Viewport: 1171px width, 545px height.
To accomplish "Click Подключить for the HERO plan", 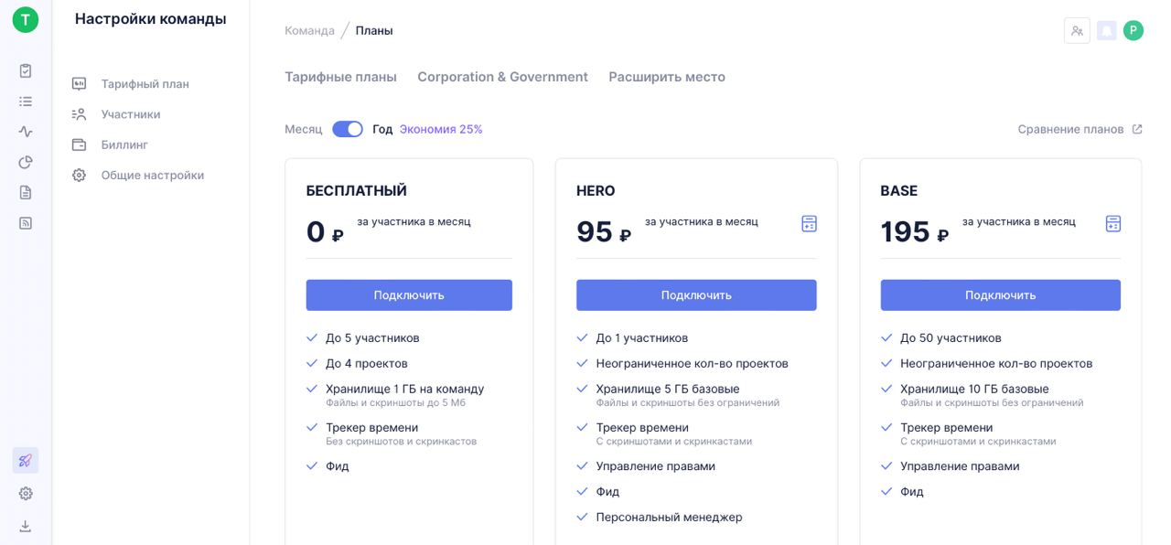I will click(x=696, y=294).
